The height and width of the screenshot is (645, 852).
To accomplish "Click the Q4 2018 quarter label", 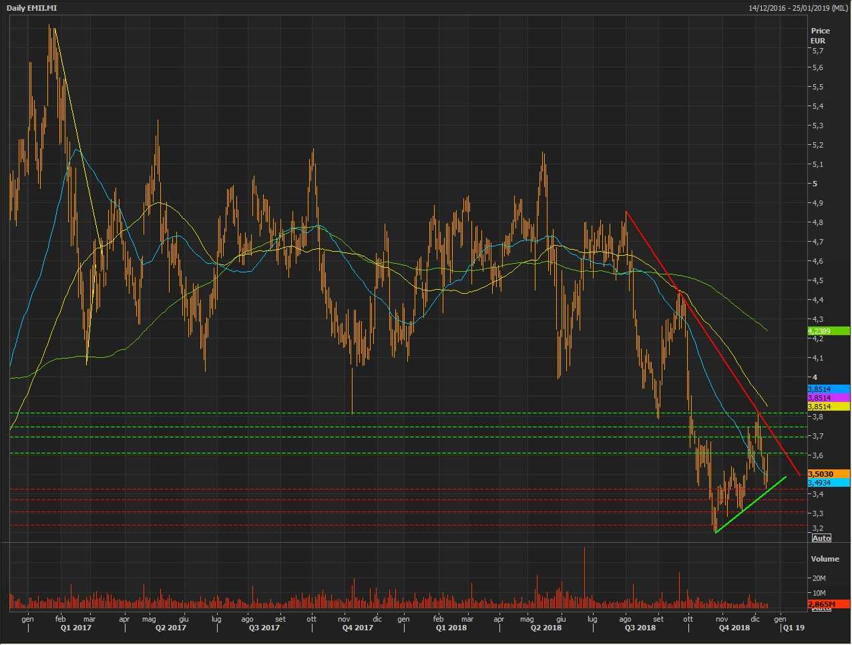I will 734,628.
